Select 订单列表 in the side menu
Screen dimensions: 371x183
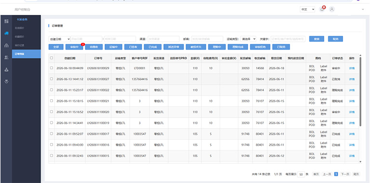(26, 54)
